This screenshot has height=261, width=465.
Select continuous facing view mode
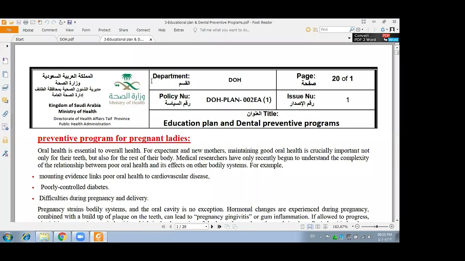click(x=325, y=227)
